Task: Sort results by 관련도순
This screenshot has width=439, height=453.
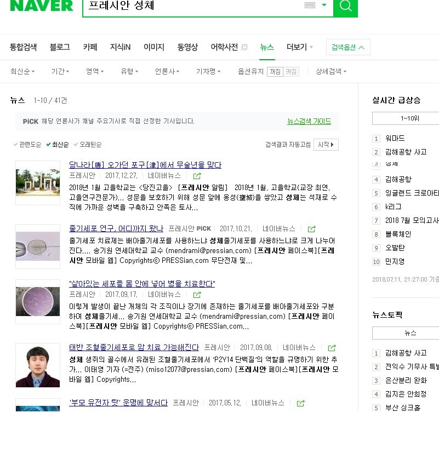Action: [x=27, y=145]
